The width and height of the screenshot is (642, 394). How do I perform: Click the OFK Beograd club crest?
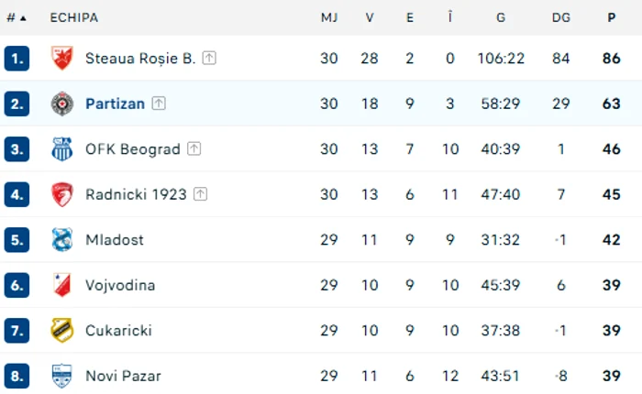tap(61, 149)
